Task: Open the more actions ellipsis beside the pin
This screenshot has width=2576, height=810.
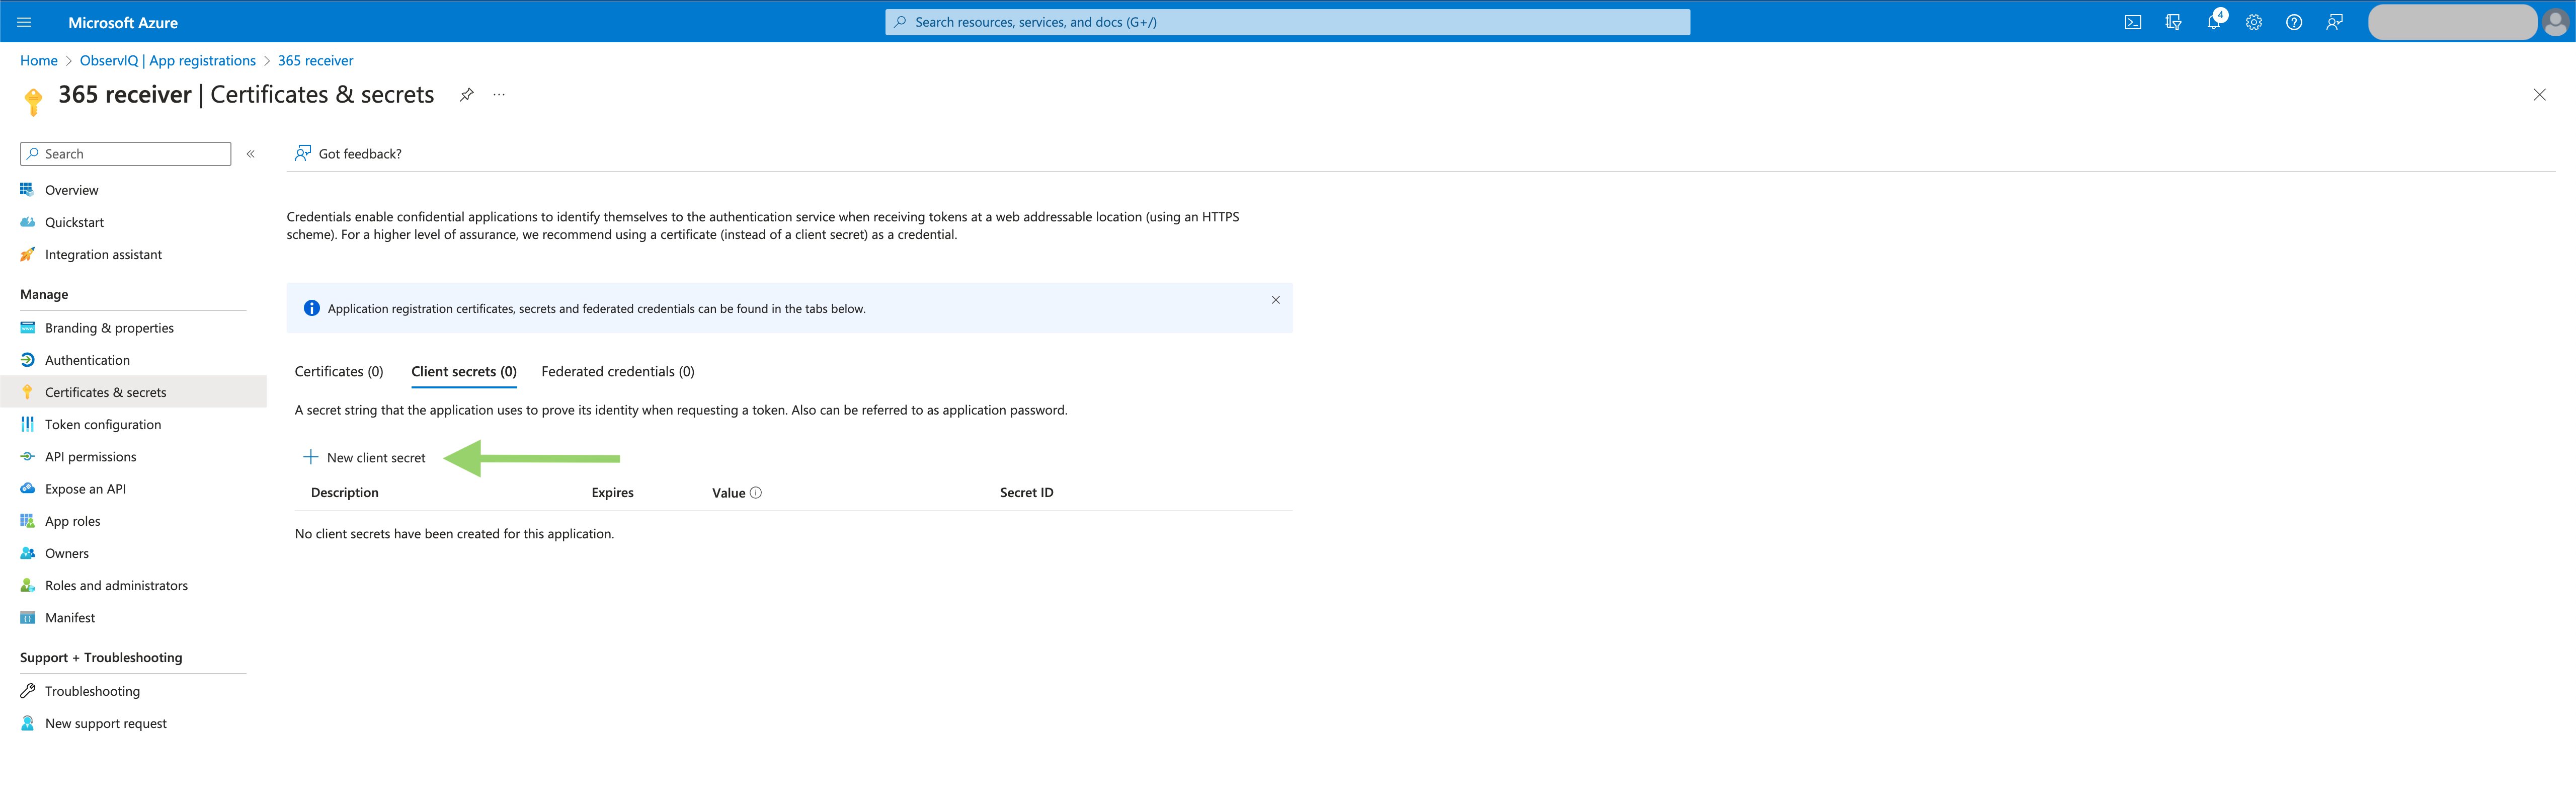Action: 498,95
